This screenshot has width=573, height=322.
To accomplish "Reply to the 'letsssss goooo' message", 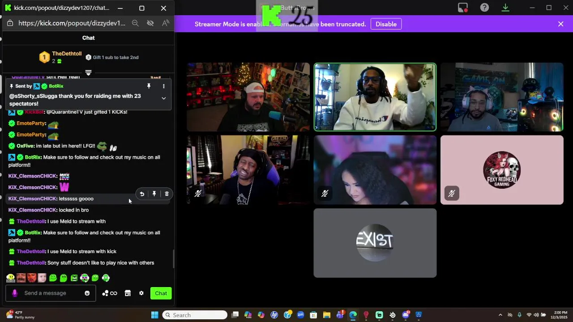I will pyautogui.click(x=142, y=194).
